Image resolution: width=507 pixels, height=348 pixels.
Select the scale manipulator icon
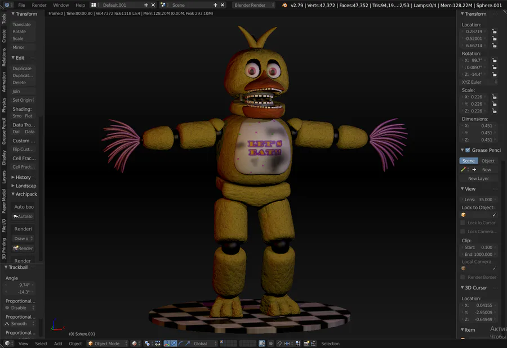pyautogui.click(x=187, y=344)
